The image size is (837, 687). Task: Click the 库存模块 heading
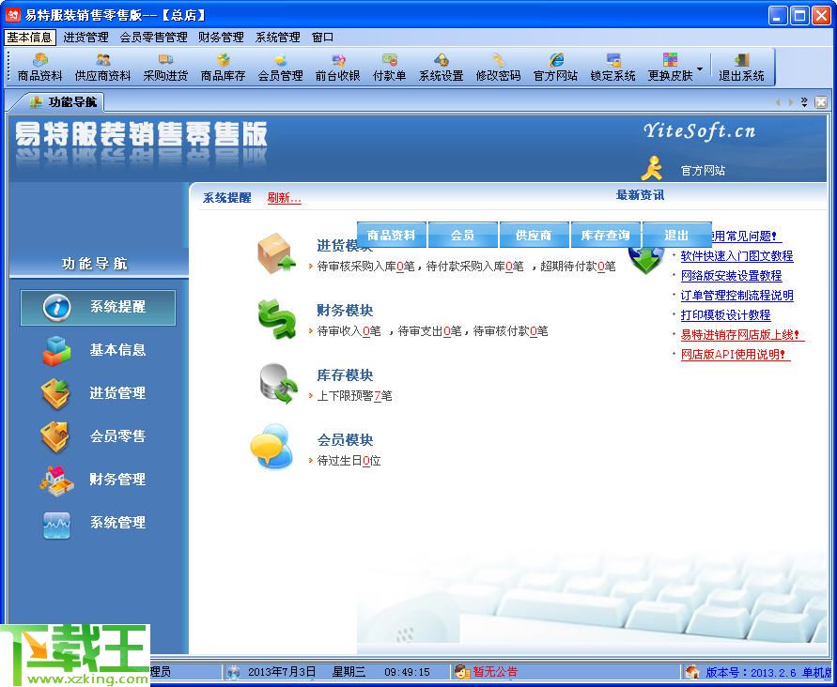point(345,375)
